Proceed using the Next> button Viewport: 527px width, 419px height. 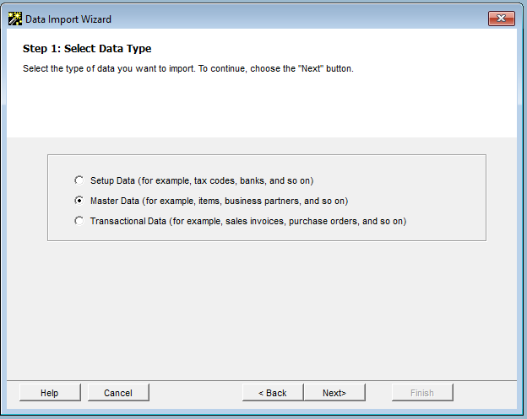tap(334, 393)
